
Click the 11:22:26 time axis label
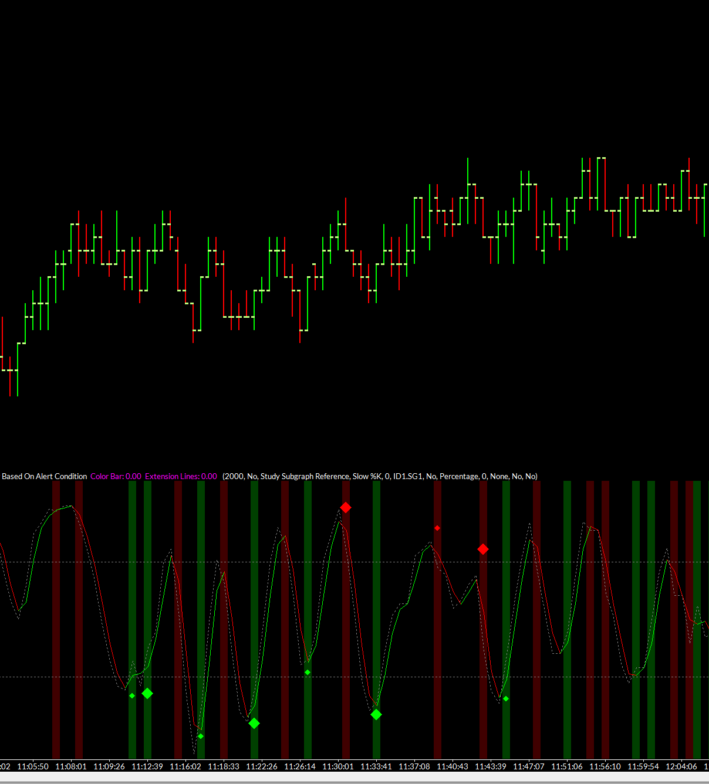click(262, 766)
